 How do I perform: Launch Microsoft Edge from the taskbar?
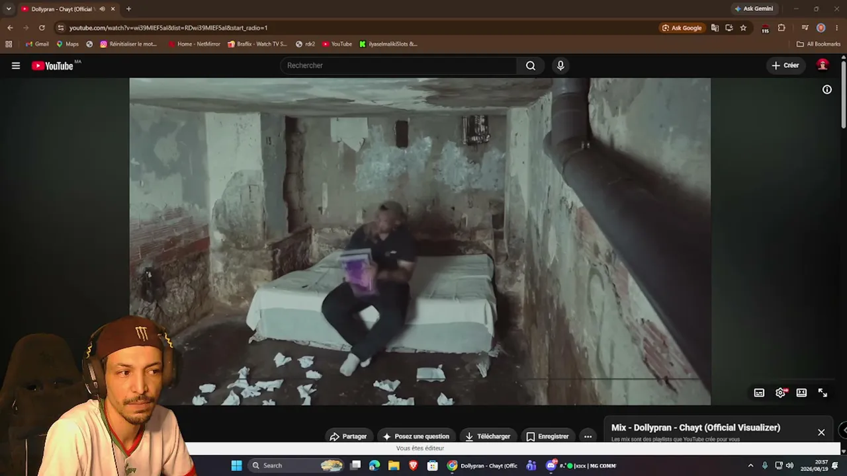coord(375,465)
